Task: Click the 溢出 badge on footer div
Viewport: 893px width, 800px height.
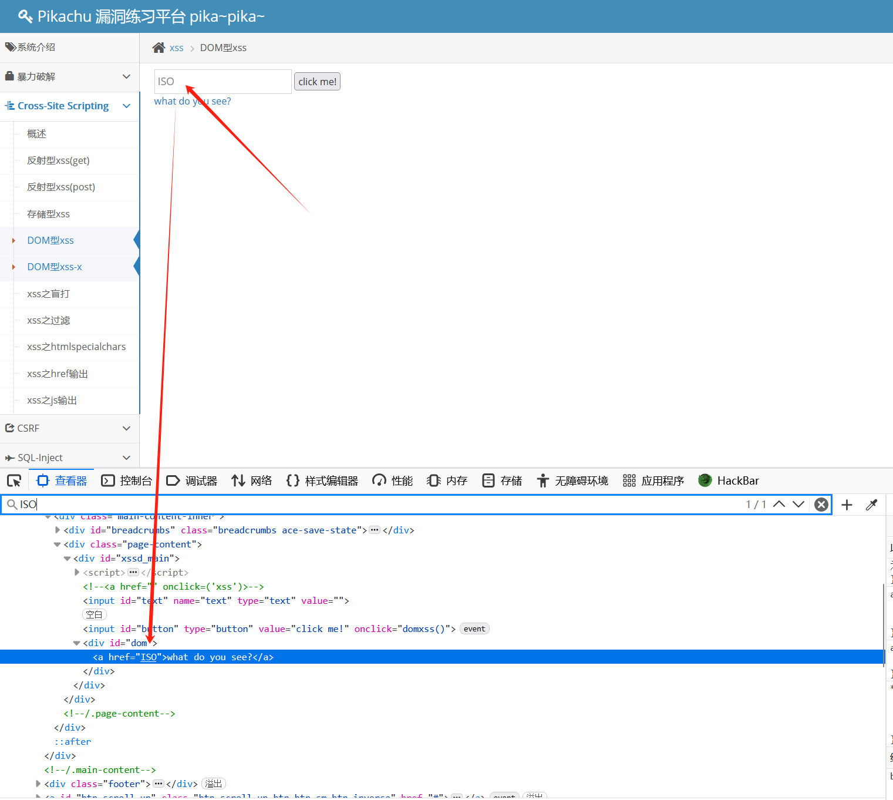Action: pos(214,784)
